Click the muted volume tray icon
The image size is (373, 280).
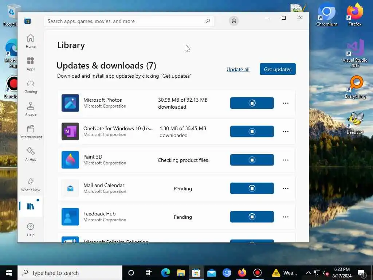(x=326, y=273)
